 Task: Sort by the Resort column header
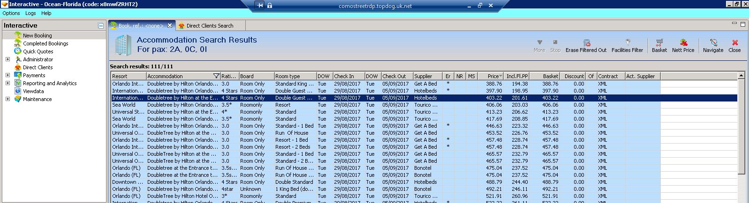[x=129, y=76]
